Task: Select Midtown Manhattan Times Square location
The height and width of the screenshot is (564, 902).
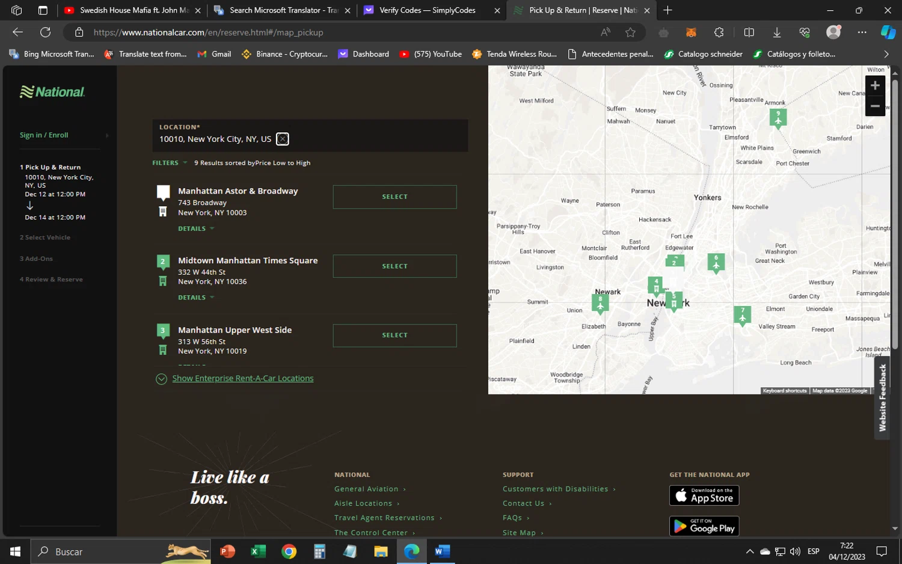Action: [x=394, y=266]
